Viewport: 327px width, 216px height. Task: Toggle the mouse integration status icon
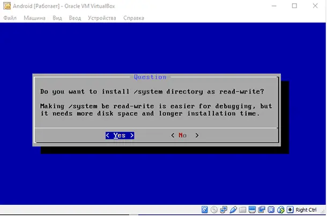tap(281, 210)
